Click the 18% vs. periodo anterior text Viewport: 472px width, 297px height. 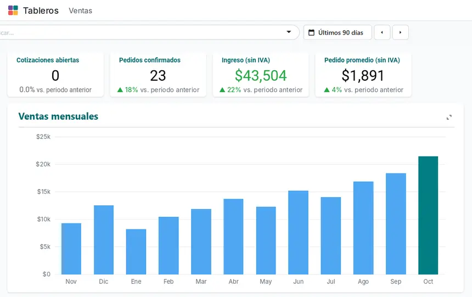click(158, 90)
